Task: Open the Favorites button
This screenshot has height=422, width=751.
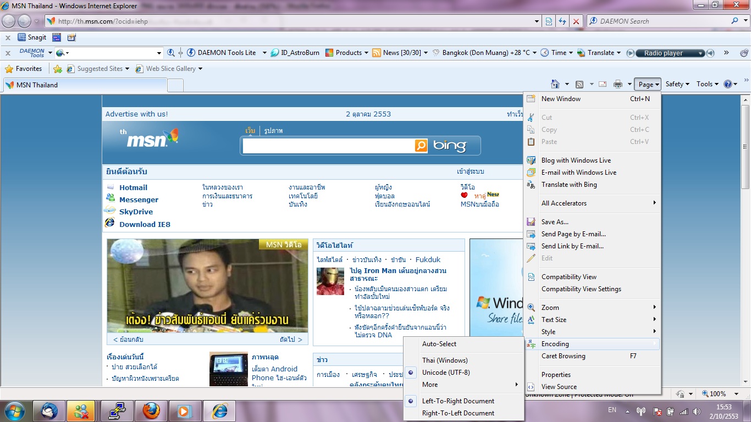Action: click(24, 69)
